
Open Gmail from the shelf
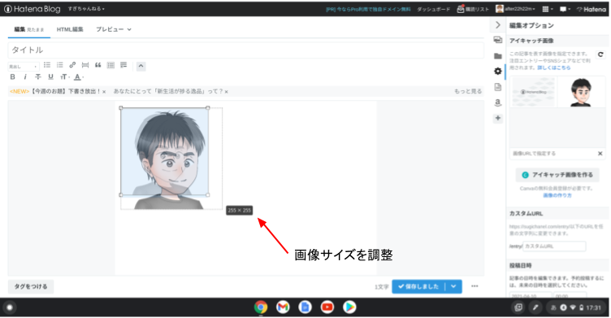283,307
